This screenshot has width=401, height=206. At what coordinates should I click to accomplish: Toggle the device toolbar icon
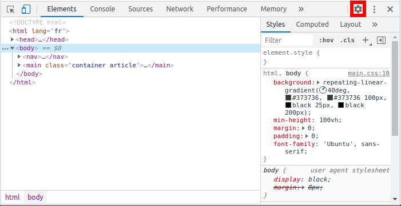26,10
